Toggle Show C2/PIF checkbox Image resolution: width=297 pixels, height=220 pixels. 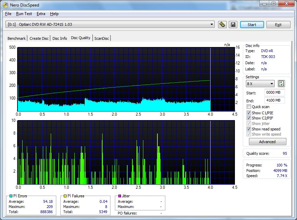[249, 118]
